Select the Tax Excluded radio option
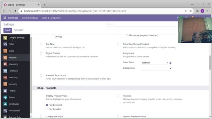The image size is (212, 119). point(47,105)
